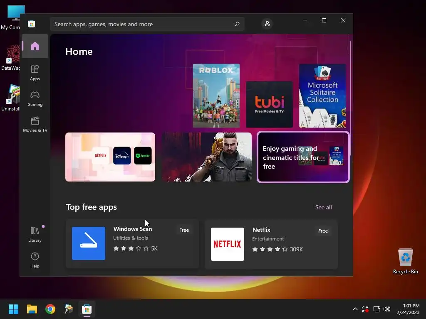This screenshot has width=426, height=319.
Task: Open the Netflix Disney+ Spotify streaming banner
Action: [x=110, y=157]
